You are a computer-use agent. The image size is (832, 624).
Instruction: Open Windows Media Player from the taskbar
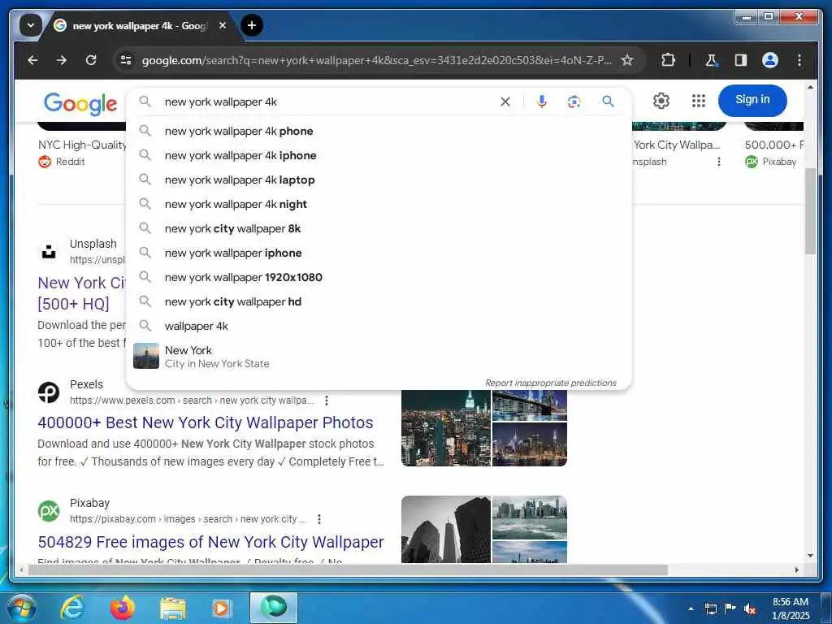pos(221,609)
